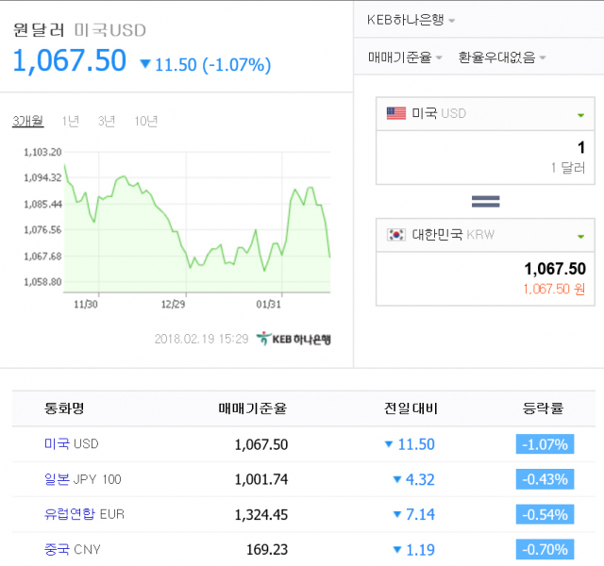Click the 7.14 change value for EUR

(x=420, y=515)
